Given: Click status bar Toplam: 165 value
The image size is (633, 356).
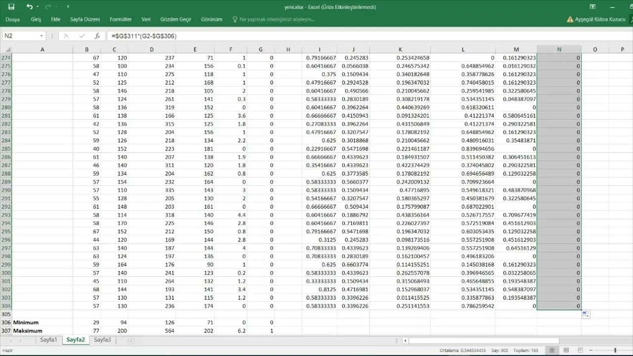Looking at the screenshot, I should [525, 351].
